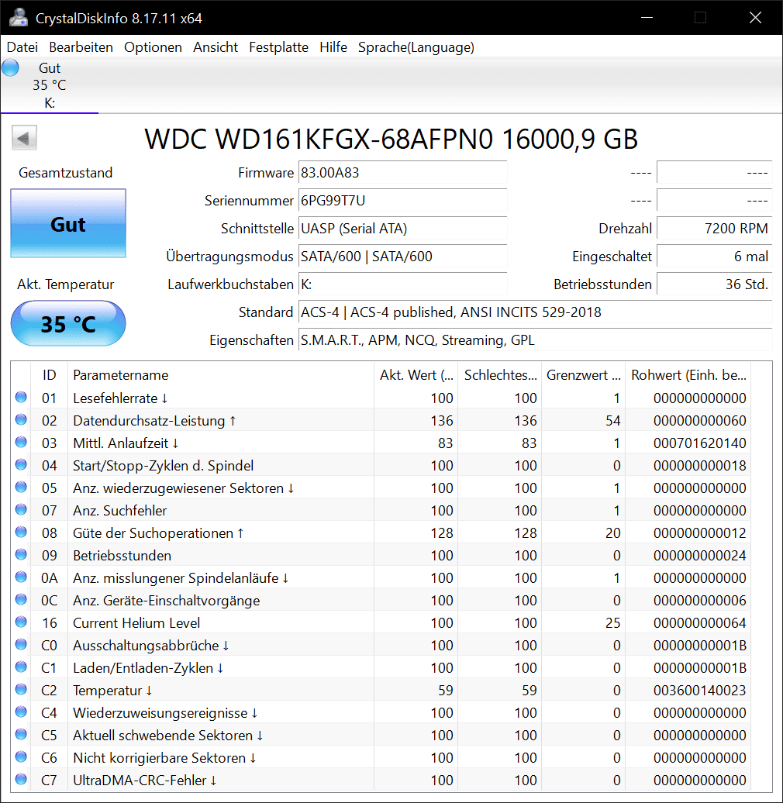Click the Firmware field 83.00A83
The height and width of the screenshot is (803, 783).
click(x=402, y=173)
